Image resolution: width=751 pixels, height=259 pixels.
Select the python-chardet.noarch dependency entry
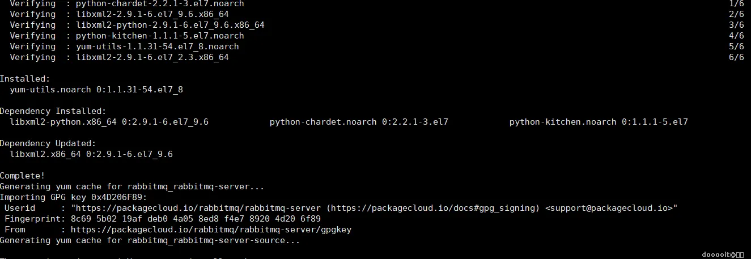pos(359,122)
